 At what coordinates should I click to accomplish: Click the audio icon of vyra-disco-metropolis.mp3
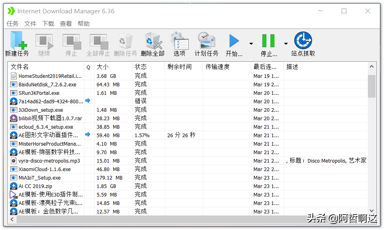(14, 161)
